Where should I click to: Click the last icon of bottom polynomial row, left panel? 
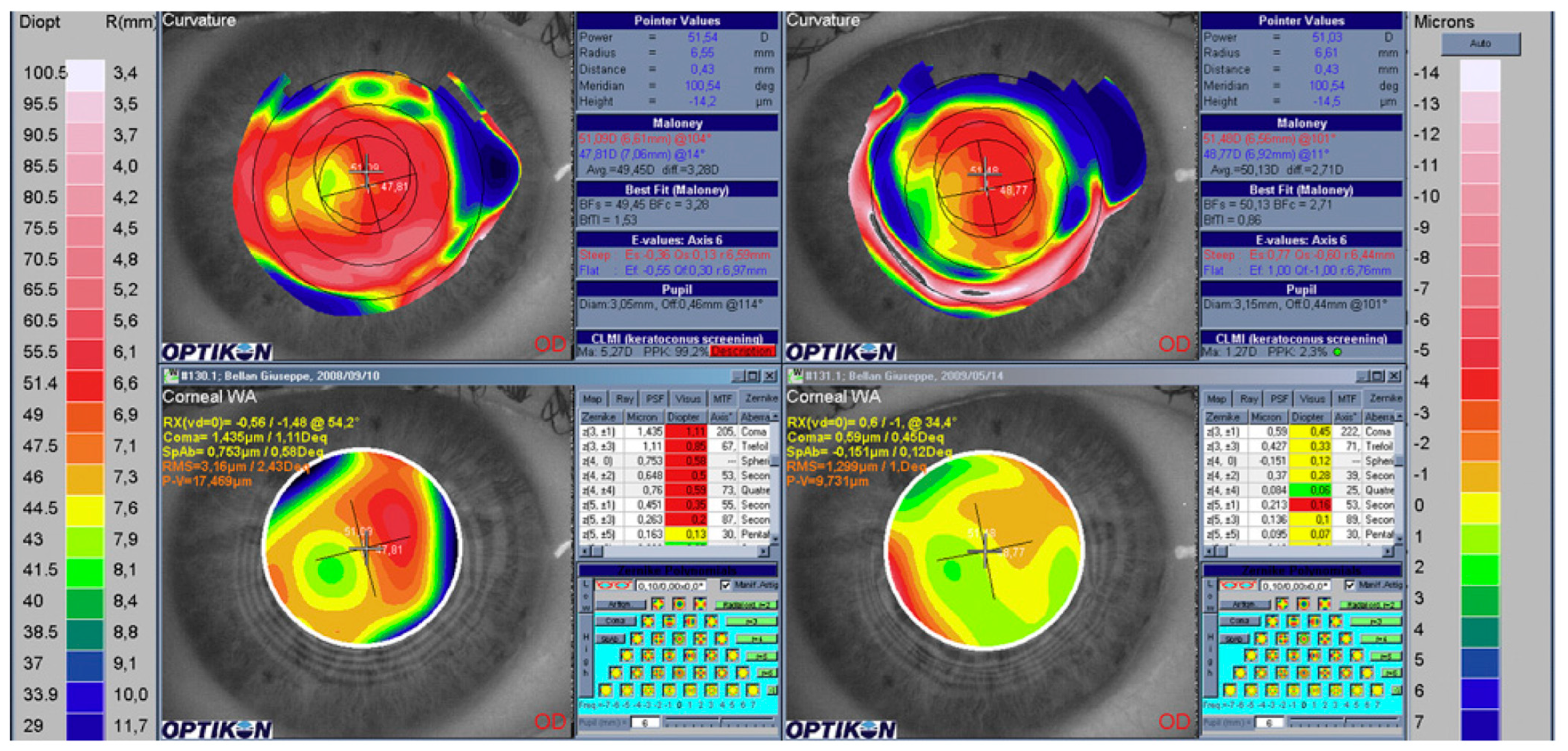(753, 690)
